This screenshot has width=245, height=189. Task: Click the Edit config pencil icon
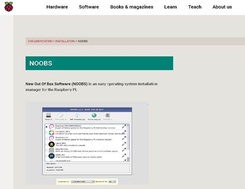(61, 115)
